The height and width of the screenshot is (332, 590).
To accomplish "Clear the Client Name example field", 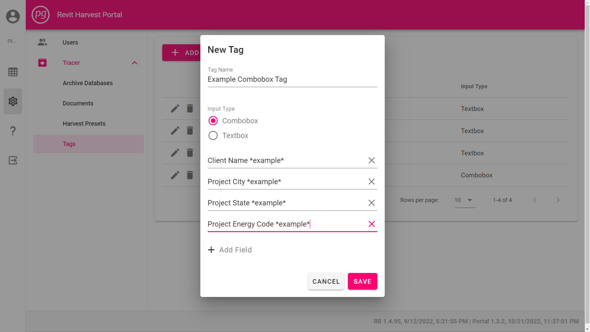I will [x=371, y=160].
